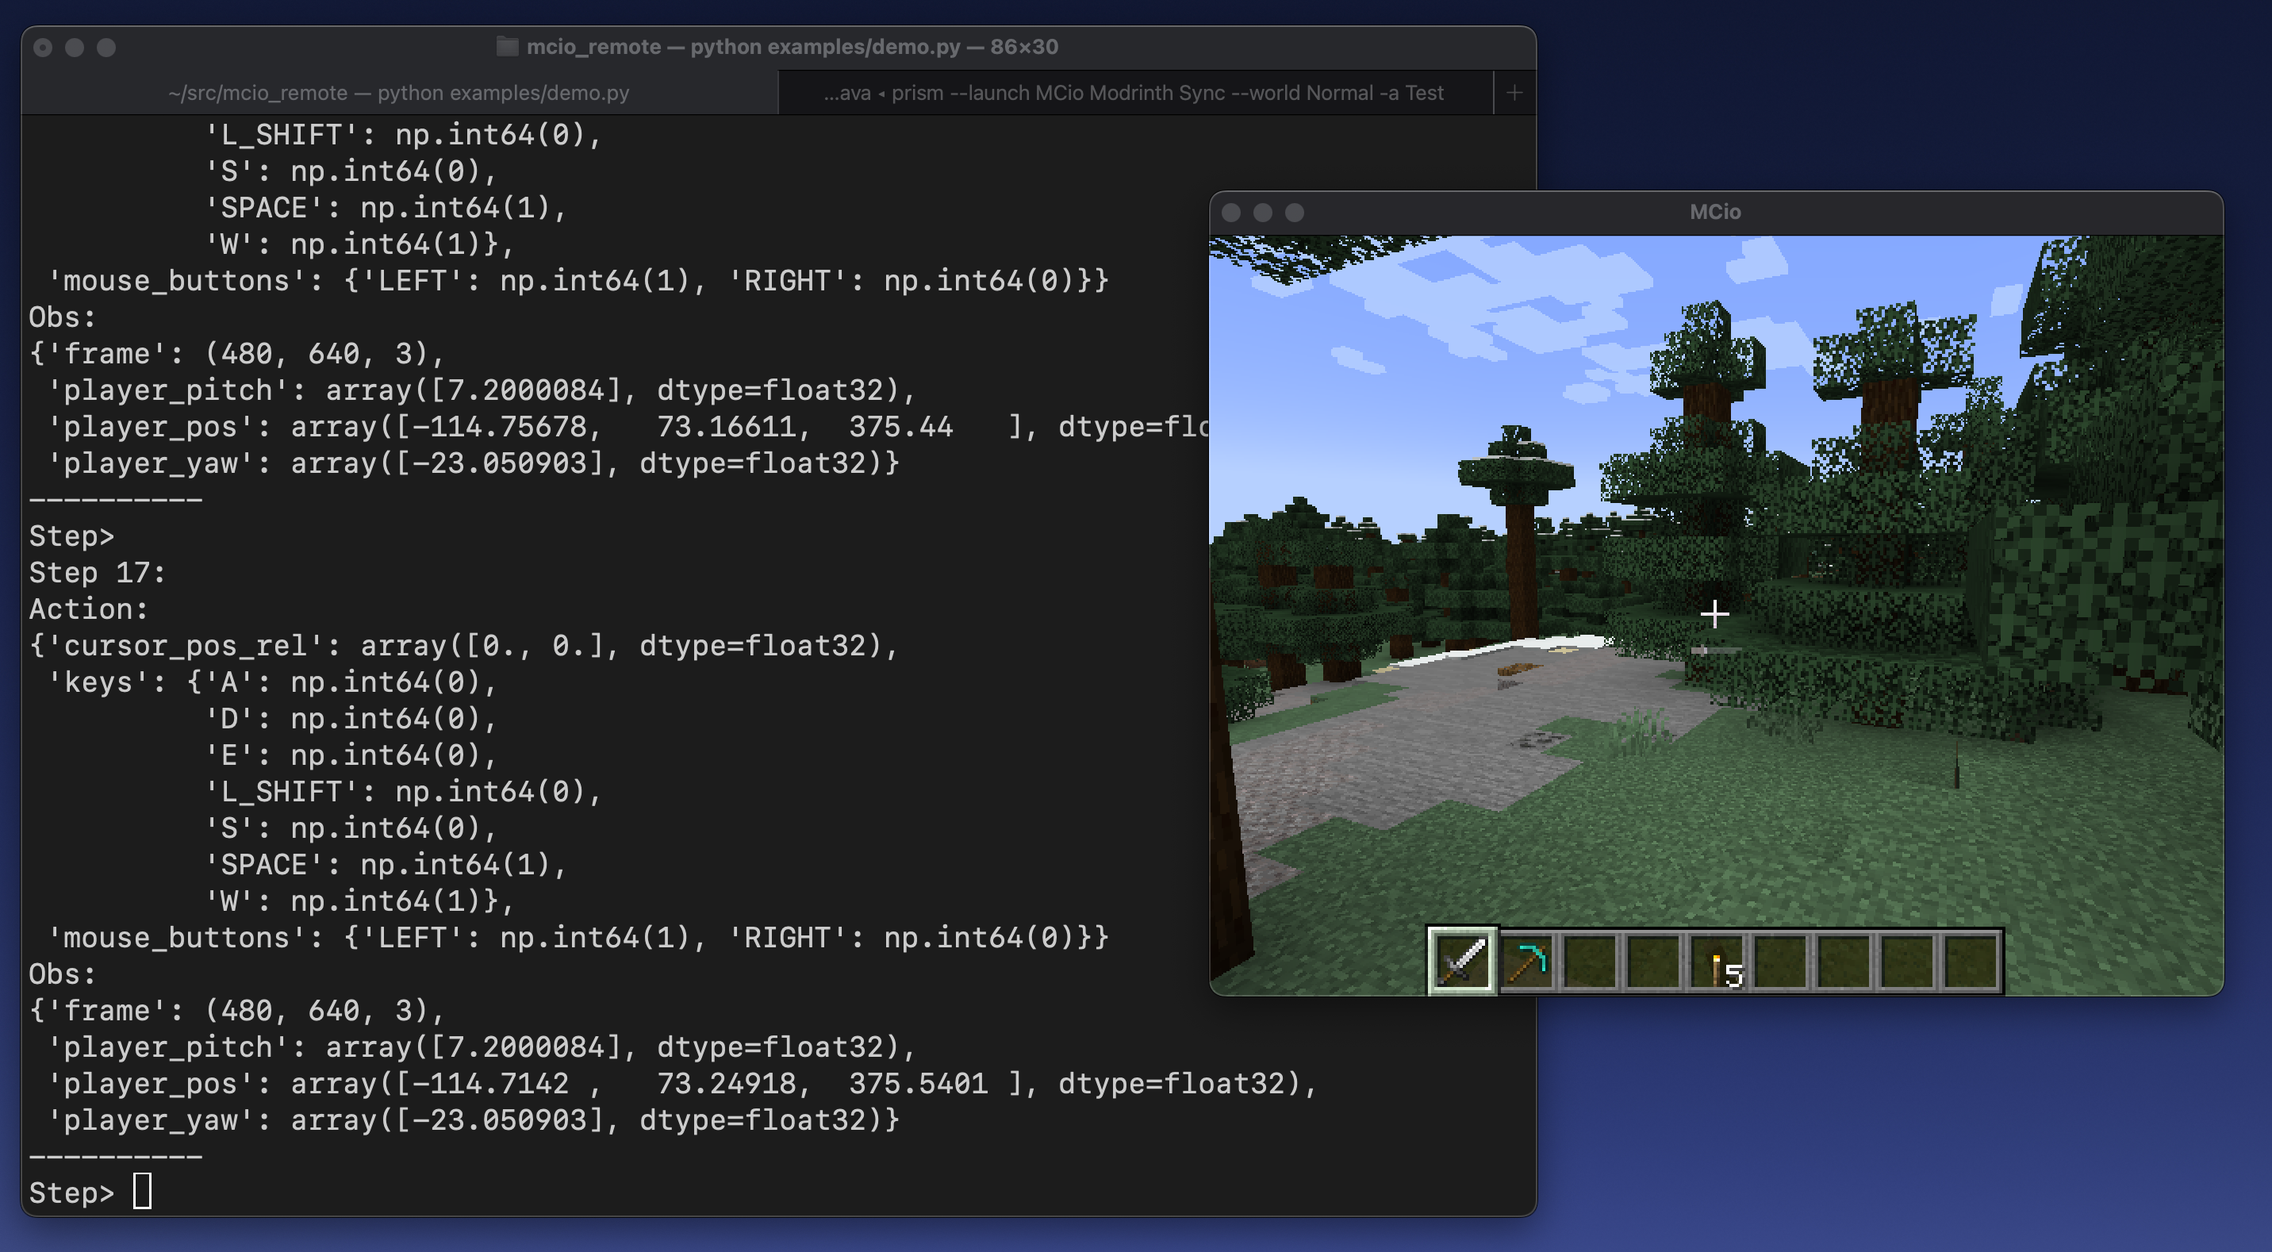Click the 'Action:' line in the terminal
The width and height of the screenshot is (2272, 1252).
click(x=88, y=609)
